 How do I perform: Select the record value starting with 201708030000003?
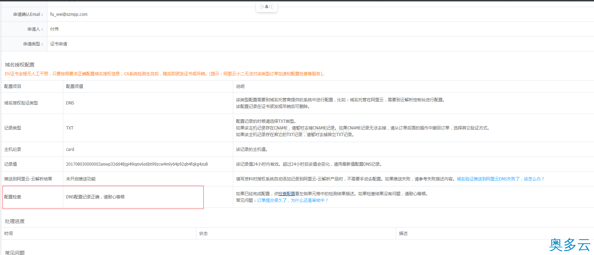[x=137, y=164]
